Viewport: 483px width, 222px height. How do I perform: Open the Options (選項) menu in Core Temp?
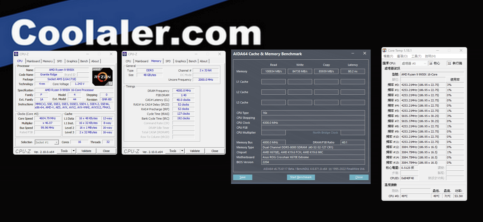point(402,56)
